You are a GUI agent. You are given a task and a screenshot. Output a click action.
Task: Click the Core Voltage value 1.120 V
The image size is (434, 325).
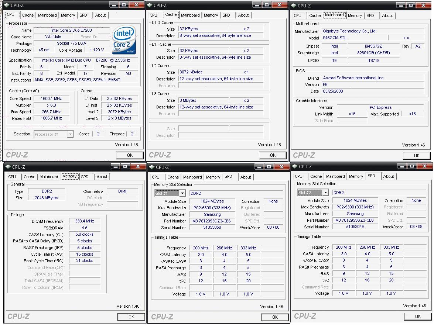(97, 50)
